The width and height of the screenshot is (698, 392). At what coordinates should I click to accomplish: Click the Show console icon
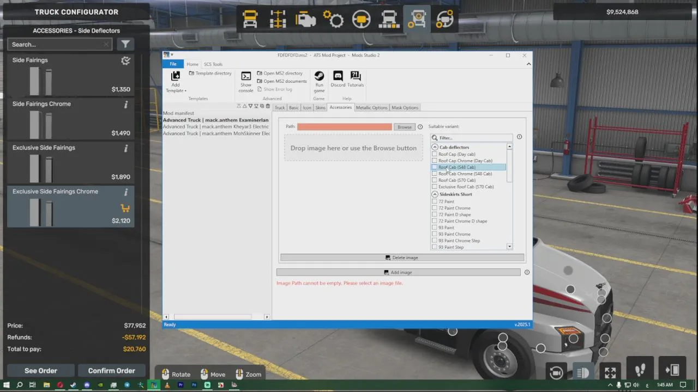click(246, 76)
